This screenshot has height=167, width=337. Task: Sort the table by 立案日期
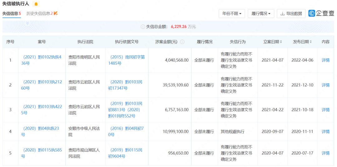pyautogui.click(x=272, y=42)
